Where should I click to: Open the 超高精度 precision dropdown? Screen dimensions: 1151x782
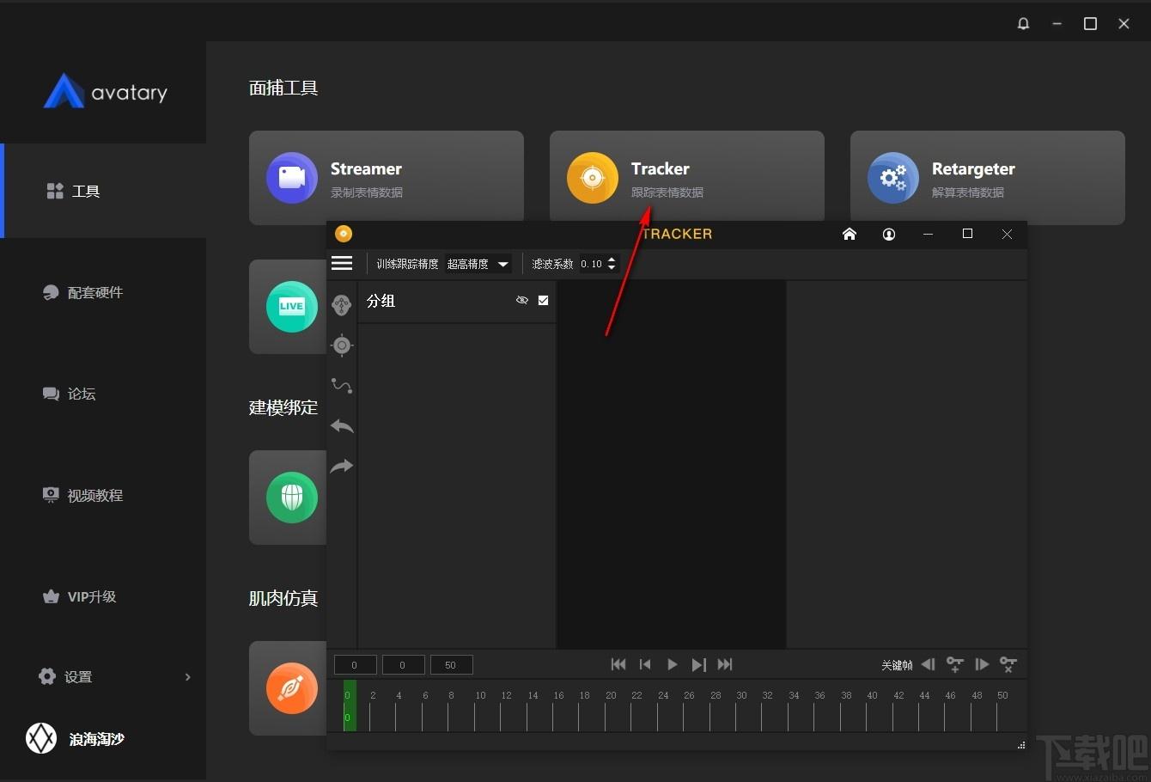pyautogui.click(x=478, y=264)
